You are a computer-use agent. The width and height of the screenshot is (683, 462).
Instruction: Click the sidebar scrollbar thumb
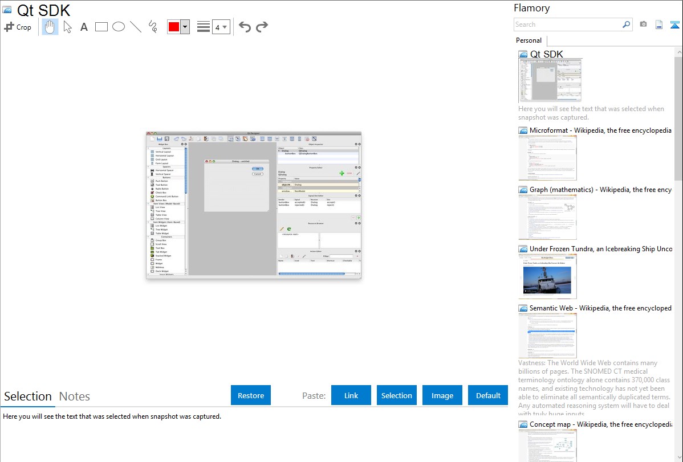pos(679,118)
